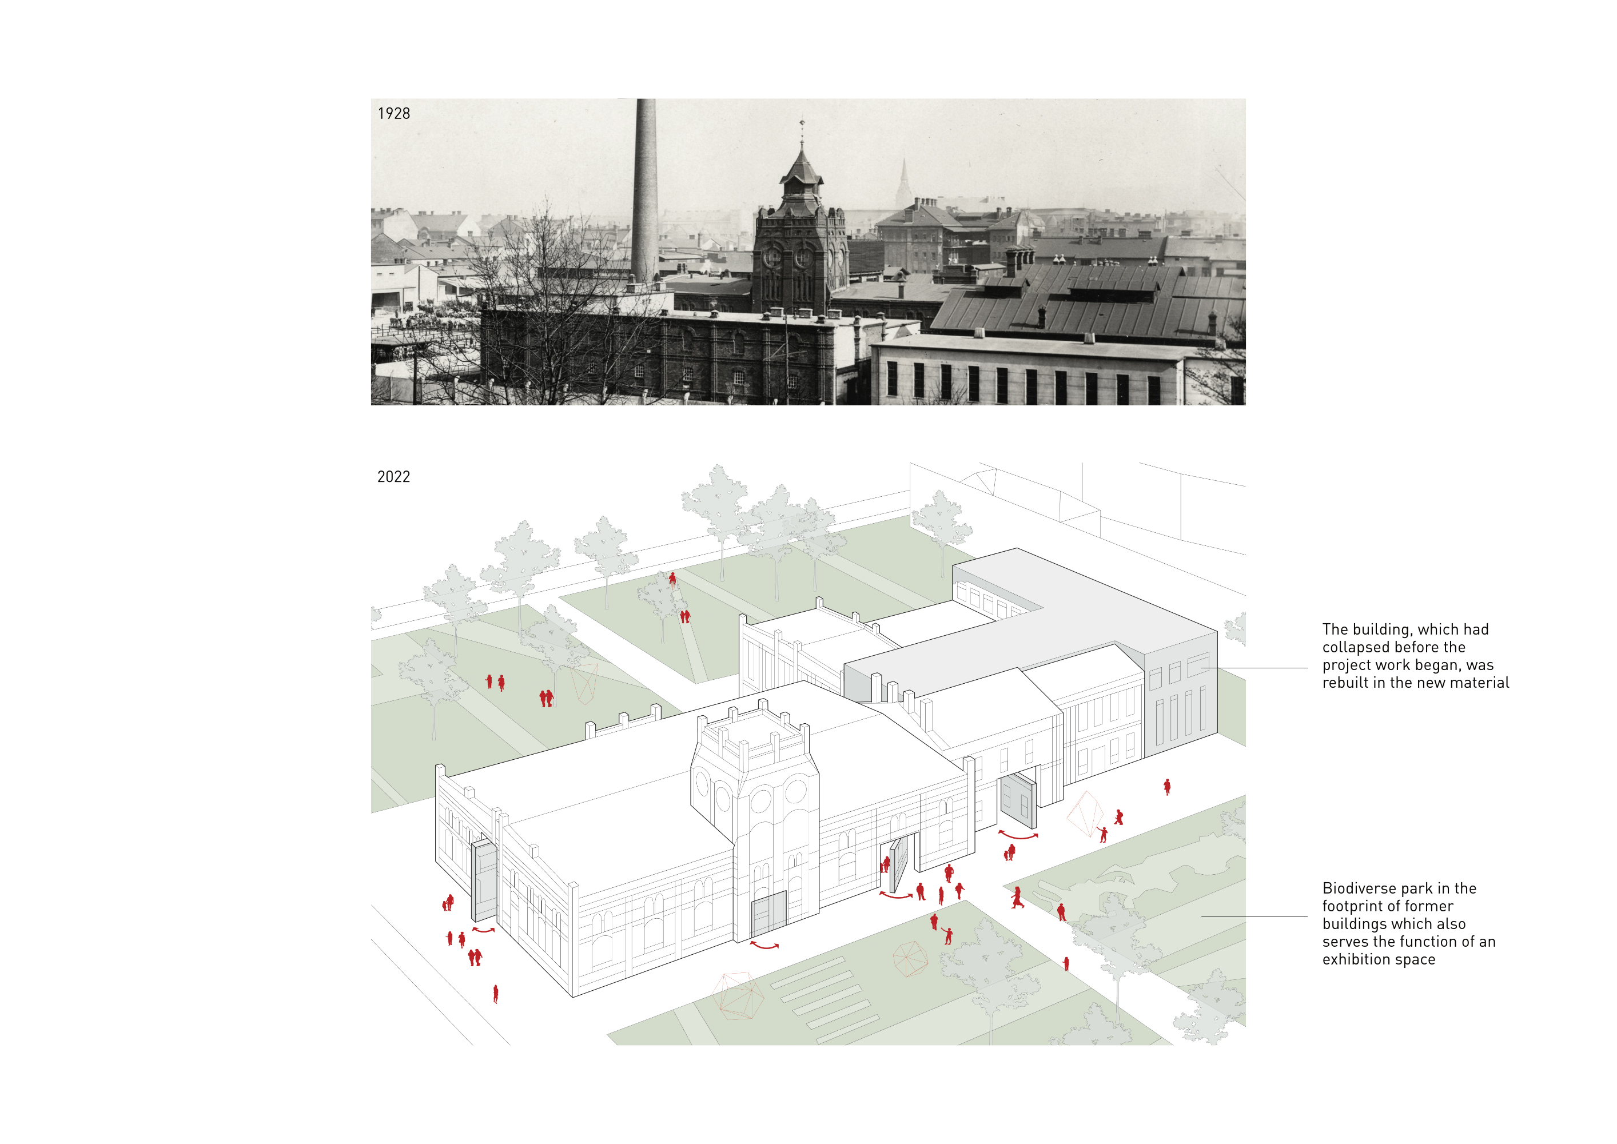
Task: Click the tall chimney in the photograph
Action: [x=645, y=192]
